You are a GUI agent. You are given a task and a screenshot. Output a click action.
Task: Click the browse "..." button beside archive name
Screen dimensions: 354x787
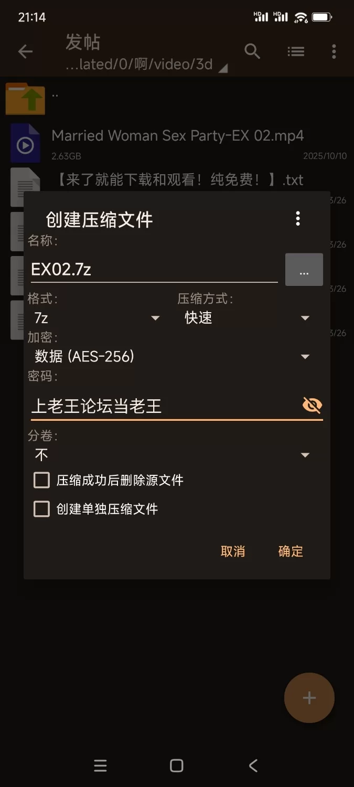(304, 270)
